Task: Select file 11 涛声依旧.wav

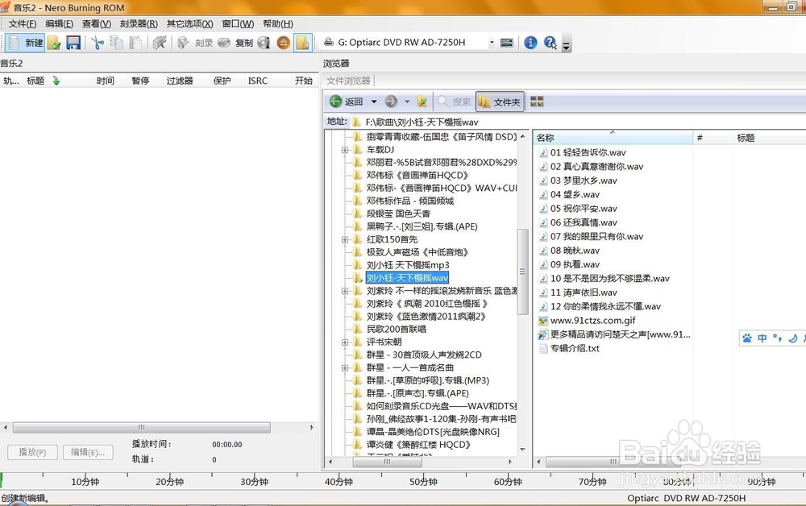Action: coord(584,292)
